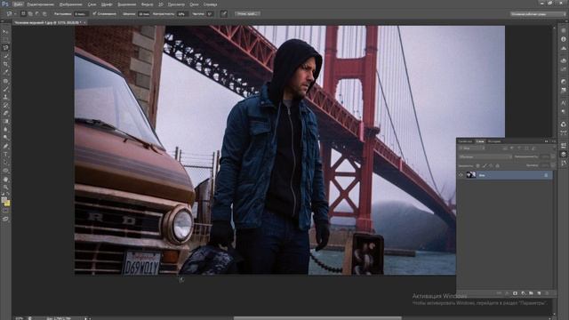Toggle Lock all padlock icon
Screen dimensions: 569x320
pos(498,165)
